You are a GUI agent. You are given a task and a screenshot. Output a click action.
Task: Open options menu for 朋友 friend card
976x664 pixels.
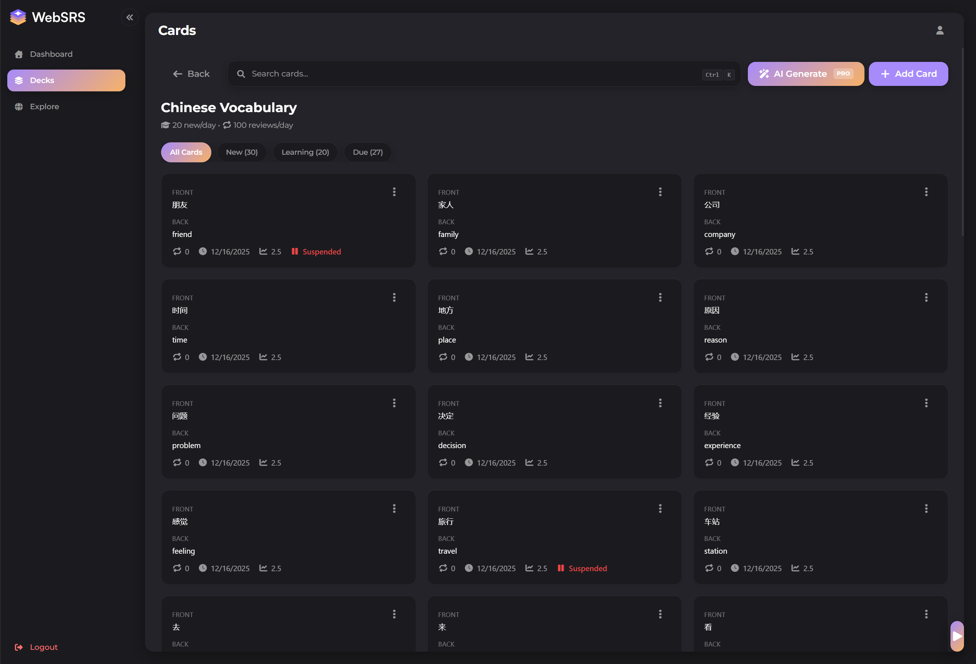coord(394,192)
